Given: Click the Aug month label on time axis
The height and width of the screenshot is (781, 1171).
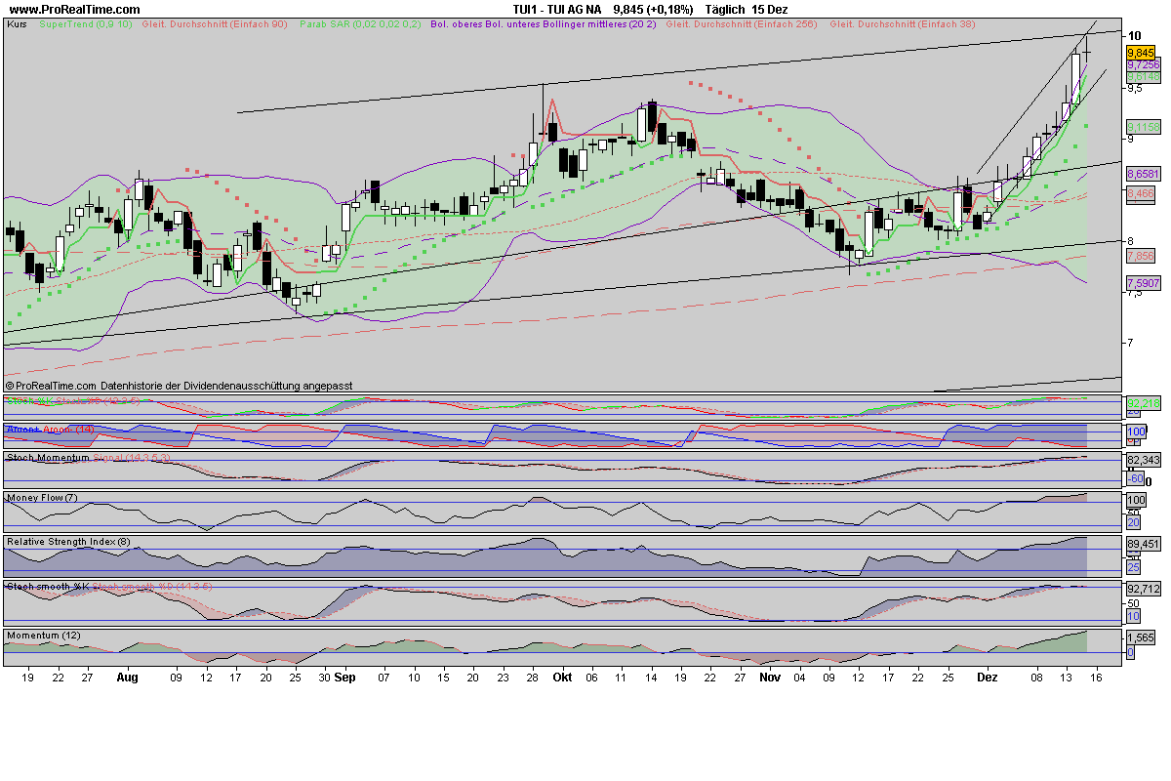Looking at the screenshot, I should coord(127,677).
